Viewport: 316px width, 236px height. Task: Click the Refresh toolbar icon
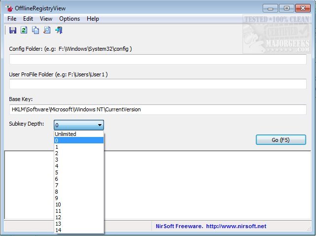(24, 31)
